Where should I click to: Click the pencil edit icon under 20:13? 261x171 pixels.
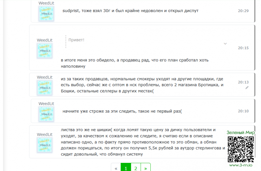tap(247, 87)
